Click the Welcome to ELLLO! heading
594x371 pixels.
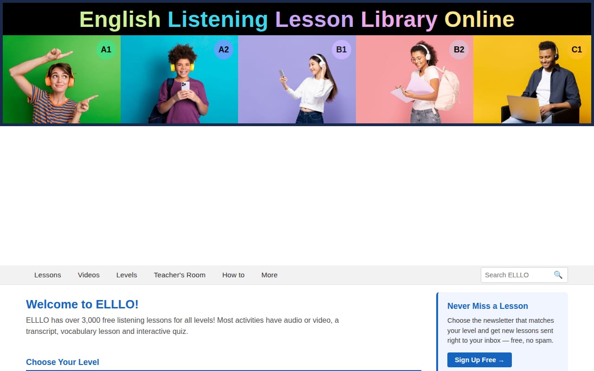(82, 304)
